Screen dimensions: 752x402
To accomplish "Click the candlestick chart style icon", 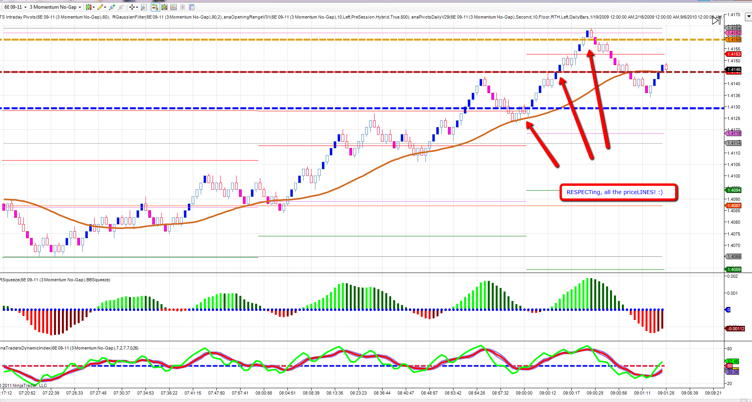I will [x=89, y=7].
